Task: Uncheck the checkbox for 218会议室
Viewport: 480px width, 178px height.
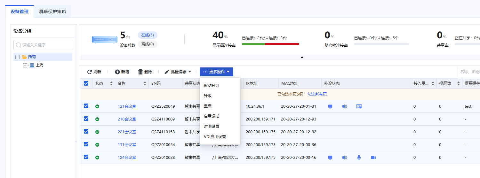Action: [x=86, y=119]
